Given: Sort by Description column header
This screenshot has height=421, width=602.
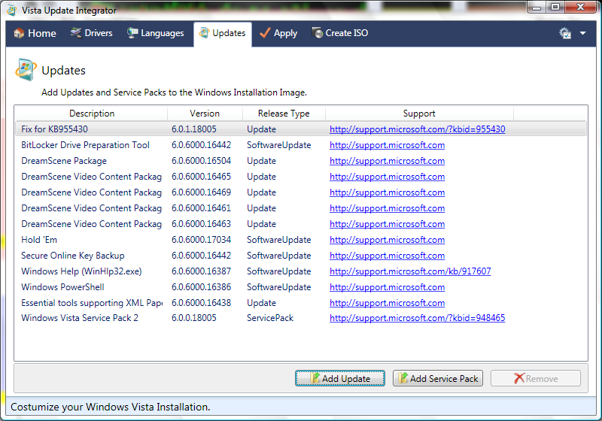Looking at the screenshot, I should pyautogui.click(x=91, y=114).
